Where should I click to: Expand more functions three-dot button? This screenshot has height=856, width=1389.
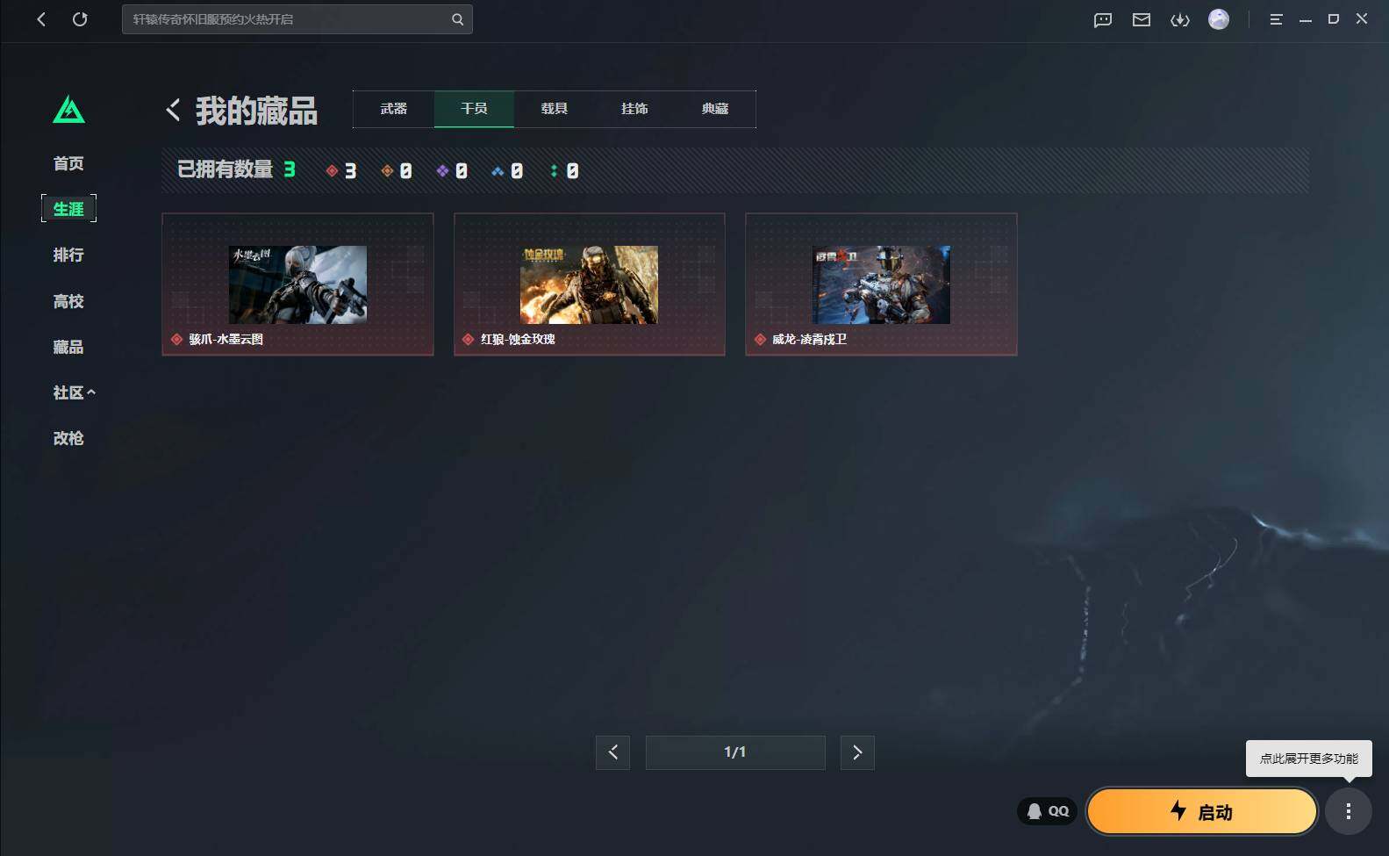pyautogui.click(x=1349, y=811)
